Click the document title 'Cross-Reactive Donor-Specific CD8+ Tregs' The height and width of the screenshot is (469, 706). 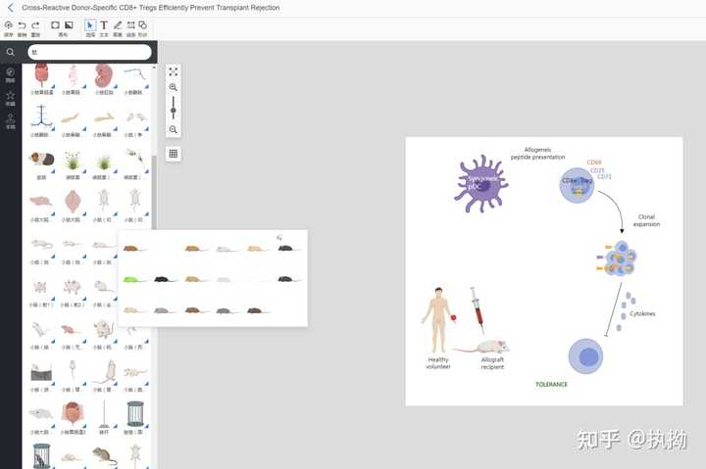pyautogui.click(x=150, y=8)
